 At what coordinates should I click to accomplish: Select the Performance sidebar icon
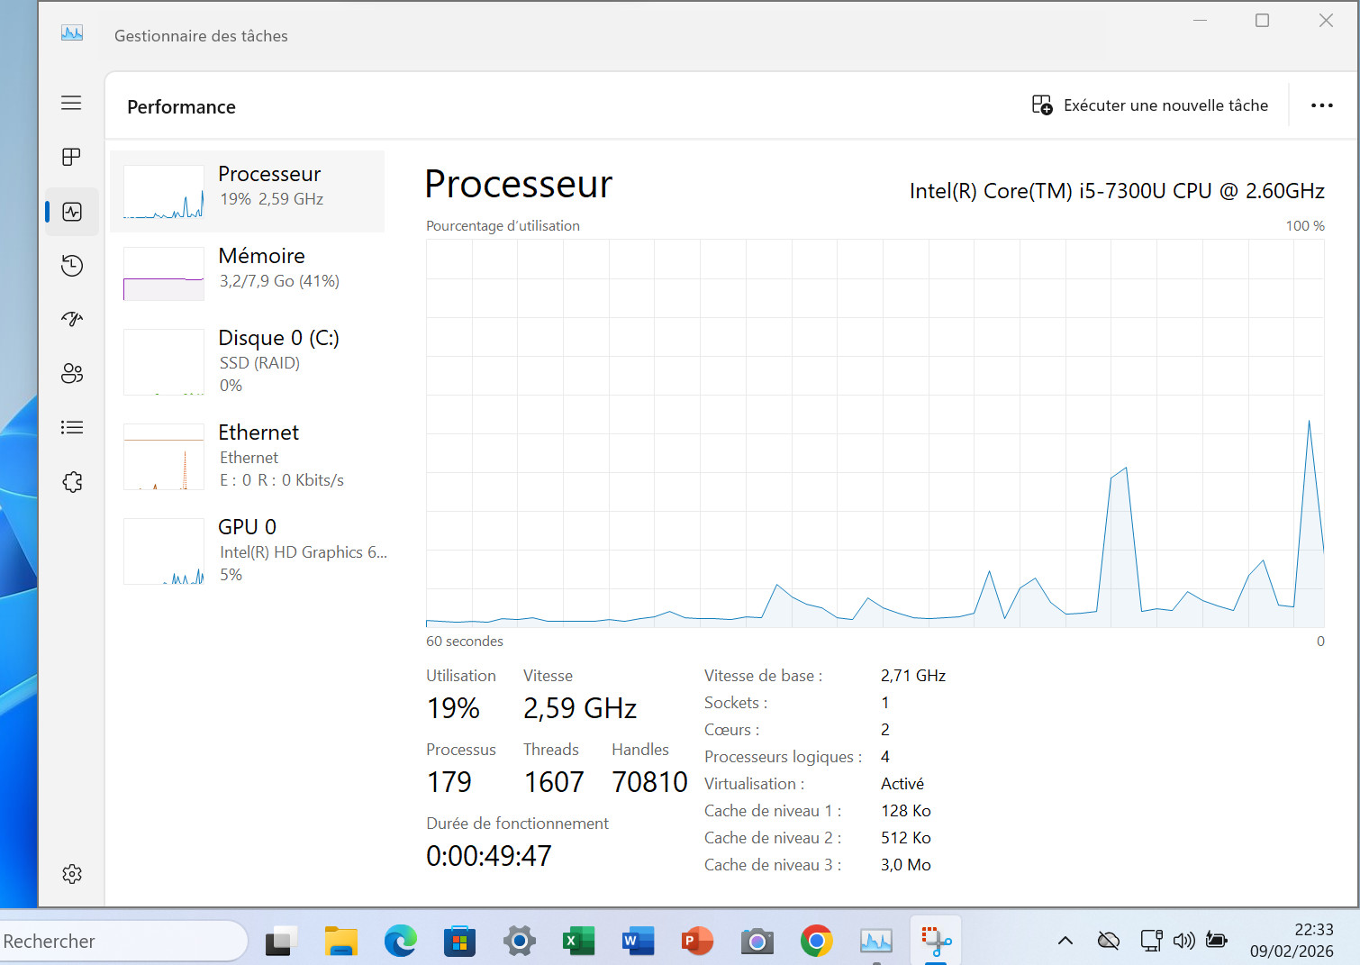click(72, 212)
